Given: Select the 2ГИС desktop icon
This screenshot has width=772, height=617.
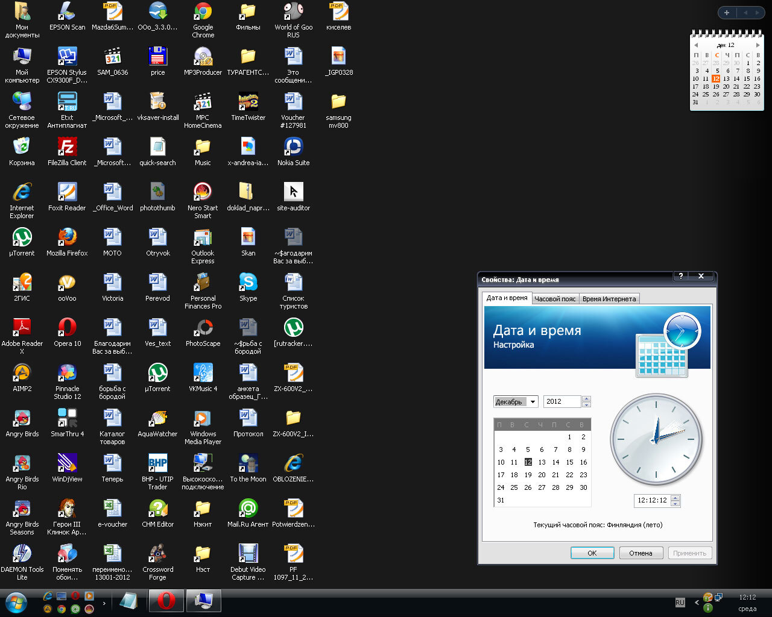Looking at the screenshot, I should coord(22,287).
